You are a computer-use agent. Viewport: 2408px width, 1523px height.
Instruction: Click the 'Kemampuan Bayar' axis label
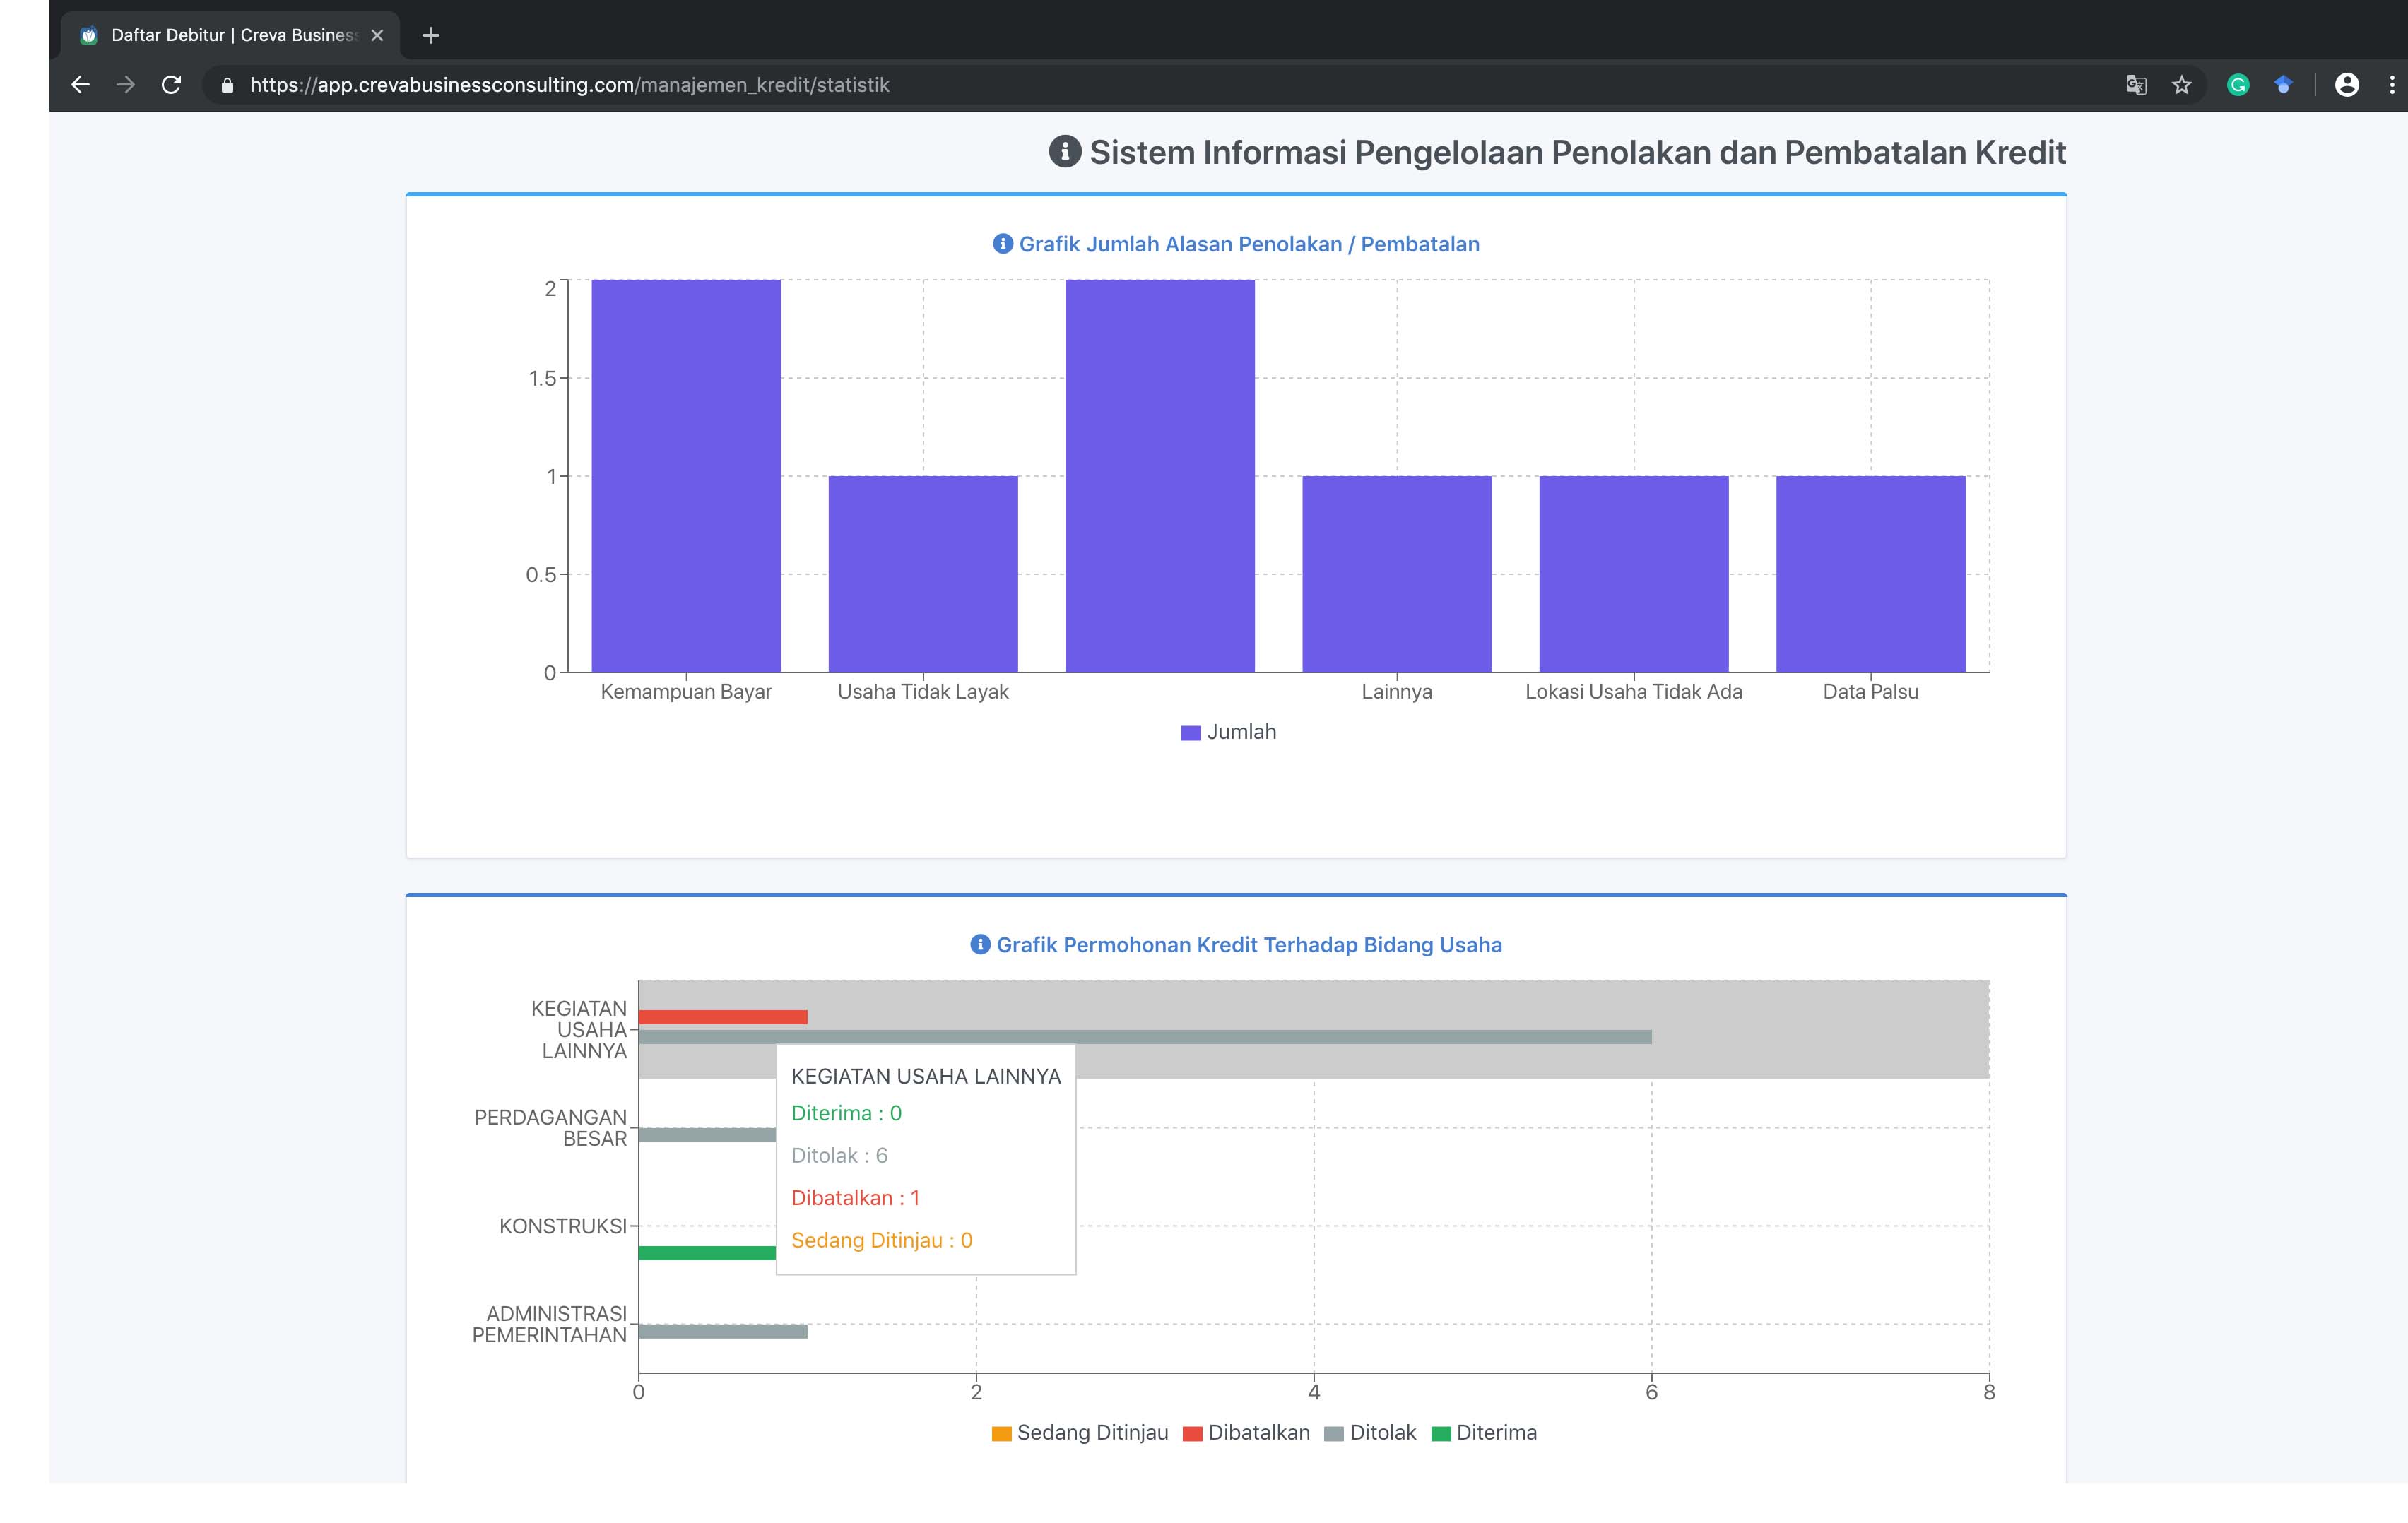pyautogui.click(x=686, y=691)
